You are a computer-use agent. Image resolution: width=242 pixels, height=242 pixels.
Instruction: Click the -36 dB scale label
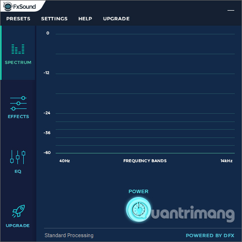[x=47, y=133]
